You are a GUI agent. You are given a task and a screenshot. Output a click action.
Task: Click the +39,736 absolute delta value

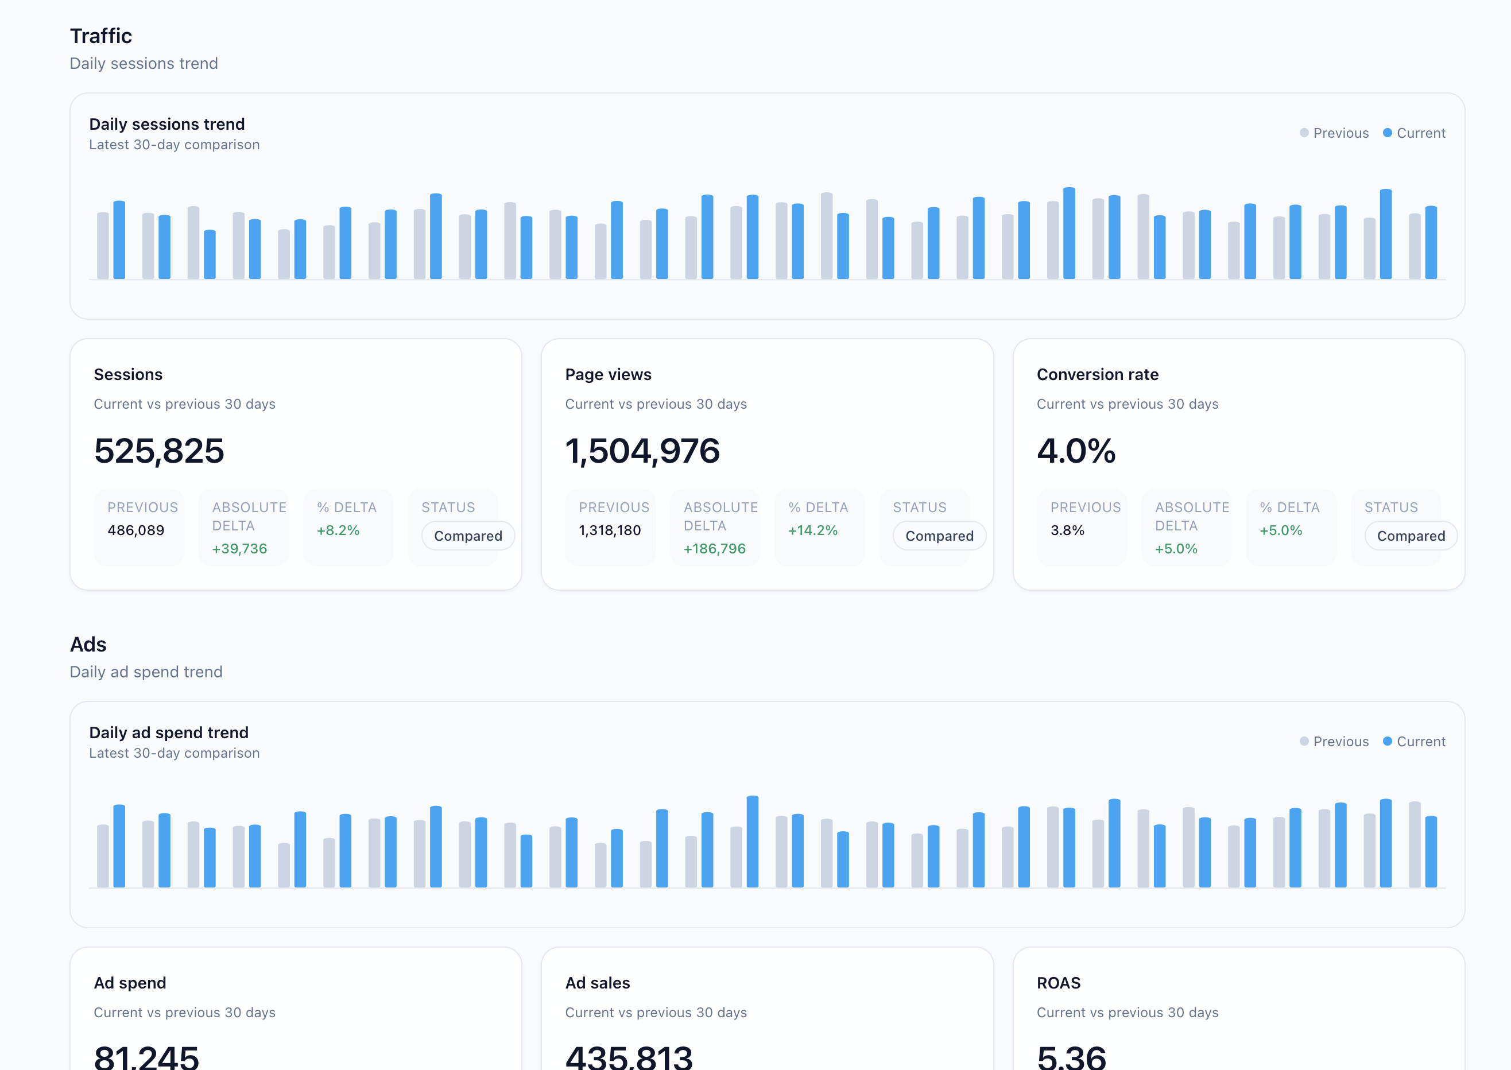(x=239, y=548)
